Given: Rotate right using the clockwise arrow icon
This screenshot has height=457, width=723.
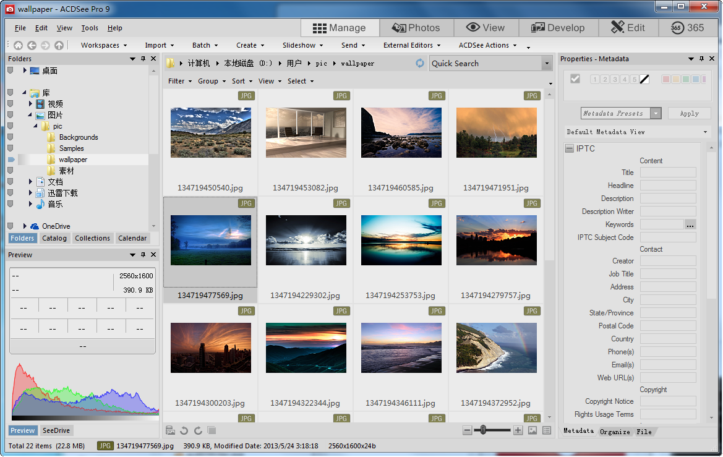Looking at the screenshot, I should (198, 430).
